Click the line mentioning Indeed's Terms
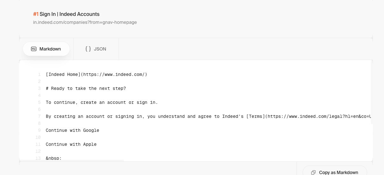This screenshot has height=175, width=384. click(x=209, y=116)
